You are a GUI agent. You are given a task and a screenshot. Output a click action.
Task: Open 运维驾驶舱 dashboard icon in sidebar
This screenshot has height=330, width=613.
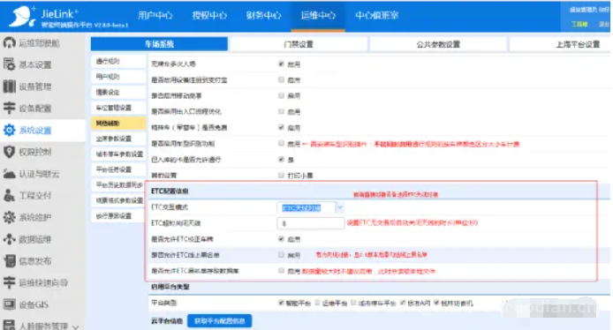[9, 42]
